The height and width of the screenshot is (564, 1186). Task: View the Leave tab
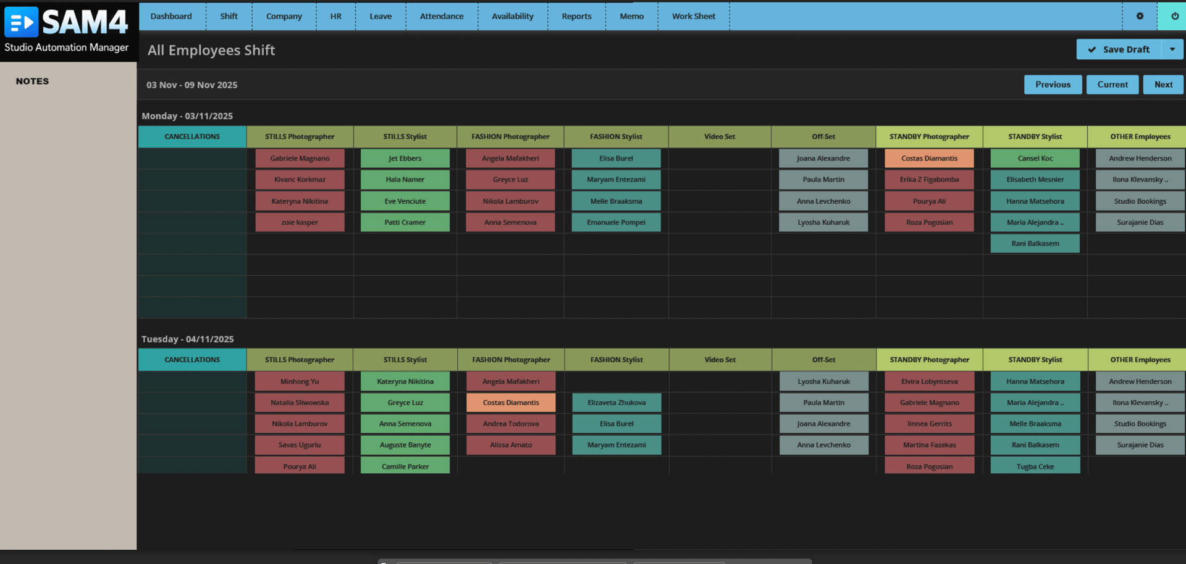(x=381, y=16)
